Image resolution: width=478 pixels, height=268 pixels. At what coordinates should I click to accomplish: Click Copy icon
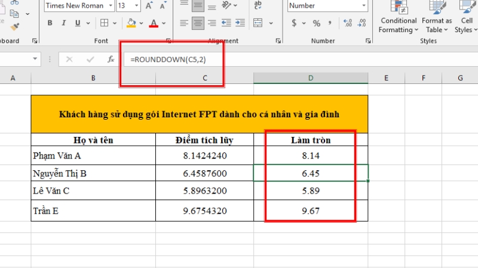14,14
